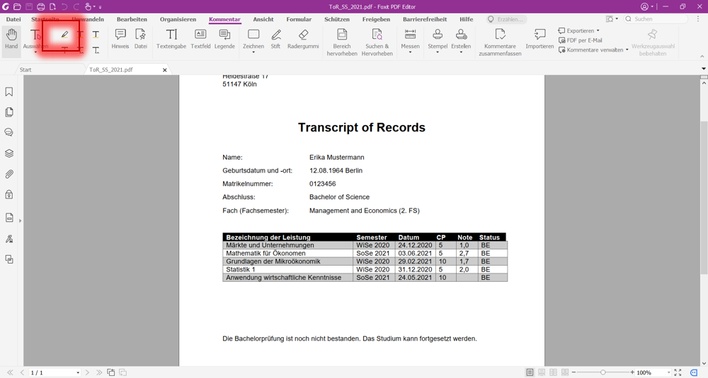Viewport: 708px width, 378px height.
Task: Switch to the Ansicht tab
Action: pos(263,19)
